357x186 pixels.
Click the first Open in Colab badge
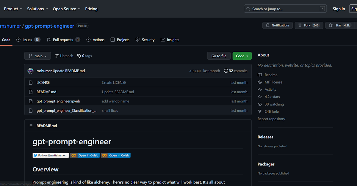click(85, 155)
